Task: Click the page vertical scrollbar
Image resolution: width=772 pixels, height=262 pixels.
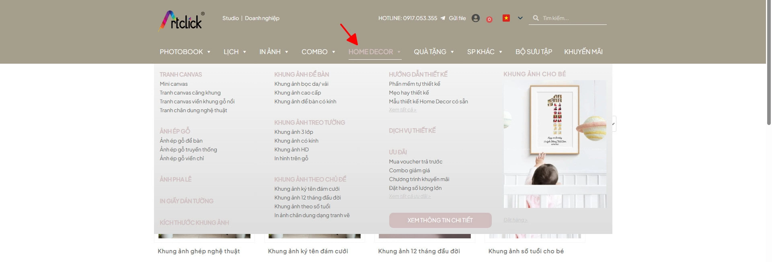Action: tap(769, 131)
